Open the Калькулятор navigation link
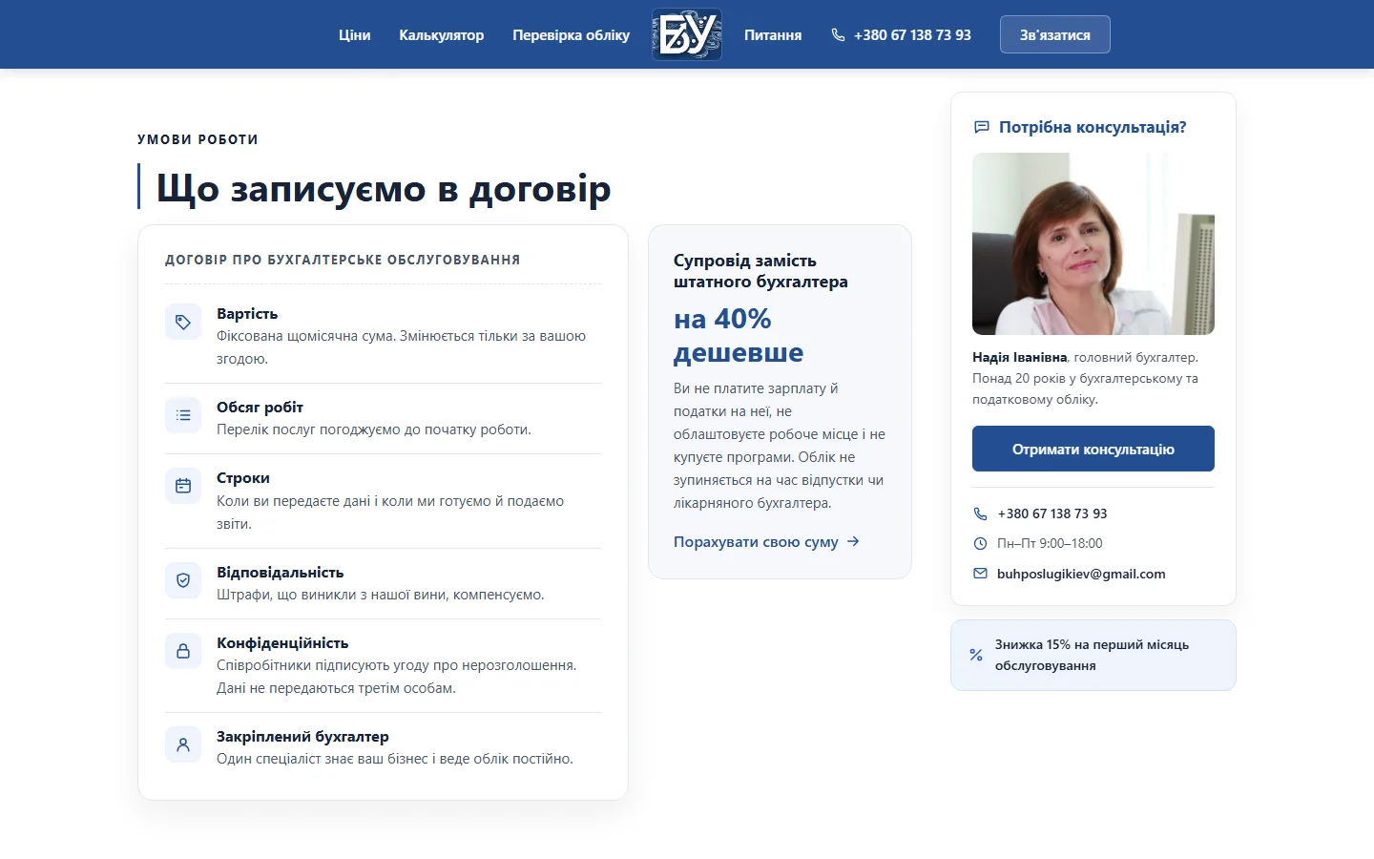 pos(441,34)
